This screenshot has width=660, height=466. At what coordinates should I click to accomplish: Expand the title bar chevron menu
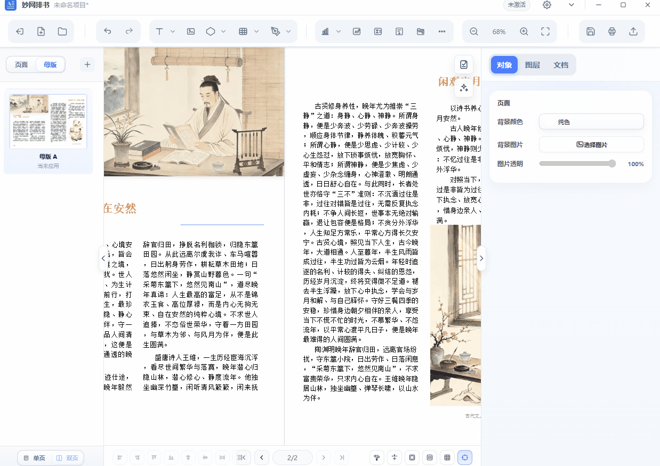tap(572, 5)
